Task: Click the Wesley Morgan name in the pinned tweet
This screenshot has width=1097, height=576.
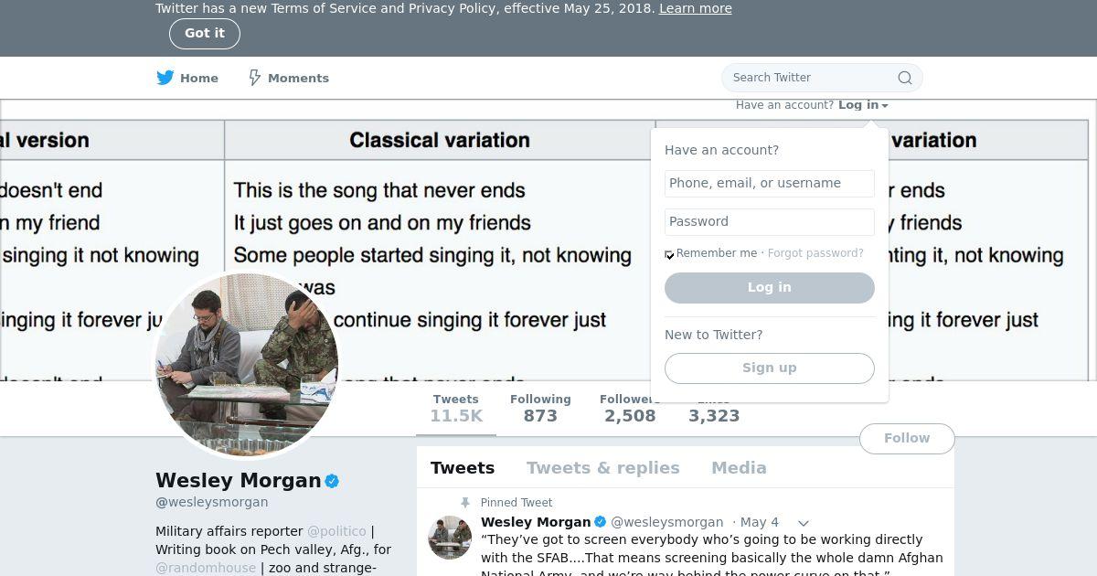Action: (536, 522)
